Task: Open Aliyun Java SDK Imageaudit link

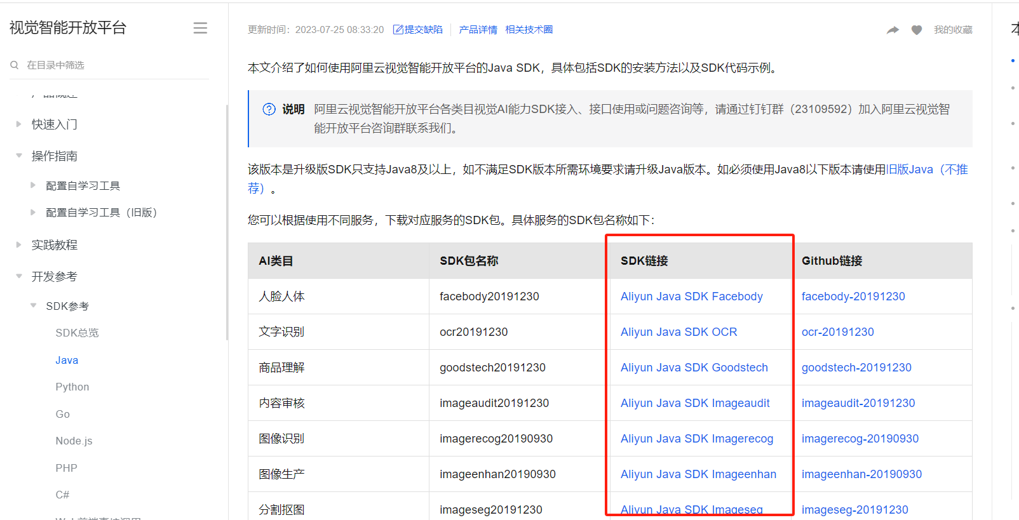Action: point(695,403)
